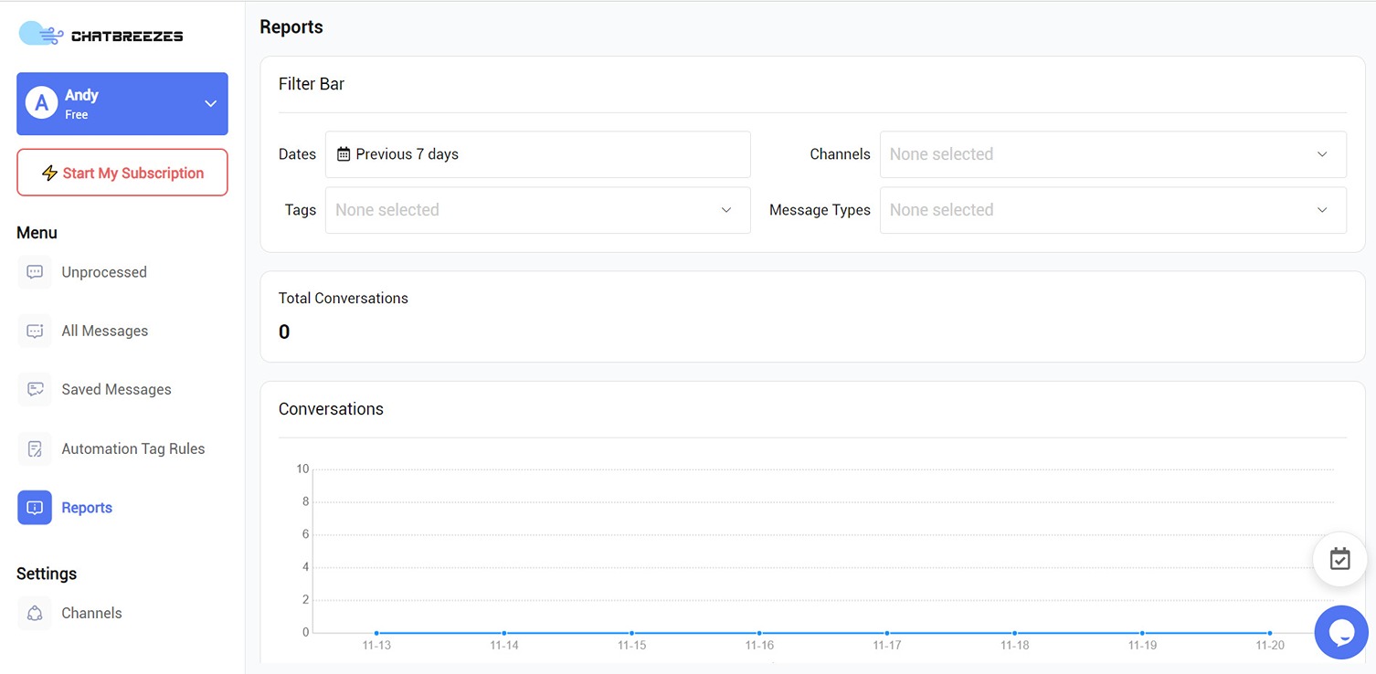Click the Message Types dropdown arrow
1376x674 pixels.
1322,210
